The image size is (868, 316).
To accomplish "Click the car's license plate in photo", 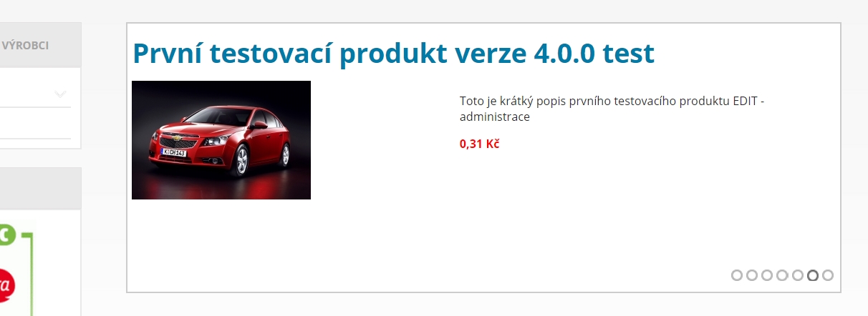I will pyautogui.click(x=174, y=152).
